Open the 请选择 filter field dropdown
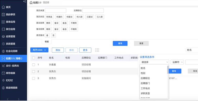Screen dimensions: 198x101 point(154,62)
